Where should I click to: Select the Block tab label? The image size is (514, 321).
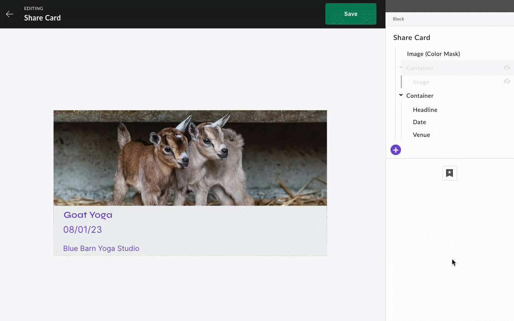pyautogui.click(x=398, y=19)
